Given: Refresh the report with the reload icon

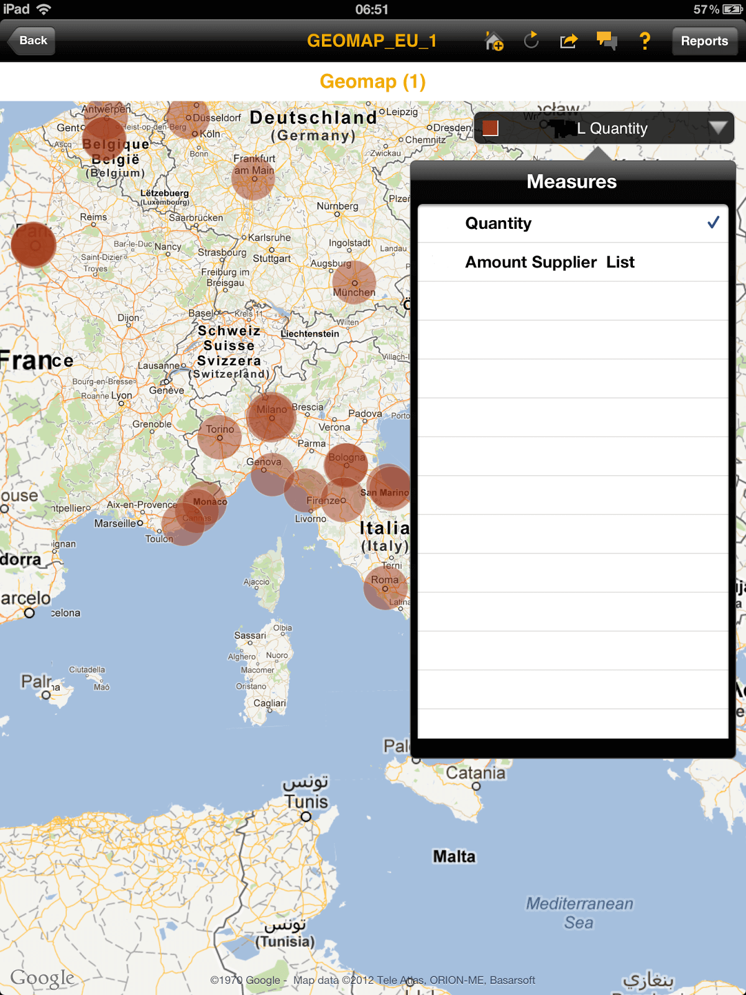Looking at the screenshot, I should (x=531, y=40).
